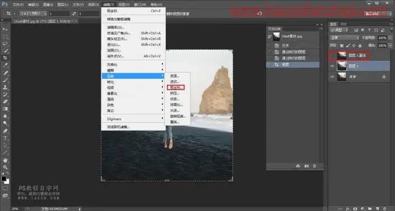Create new document from state in History

coord(298,166)
